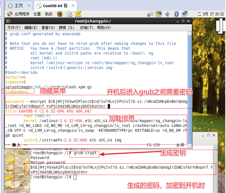Click the terminal scrollbar up arrow
226x193 pixels.
coord(190,34)
